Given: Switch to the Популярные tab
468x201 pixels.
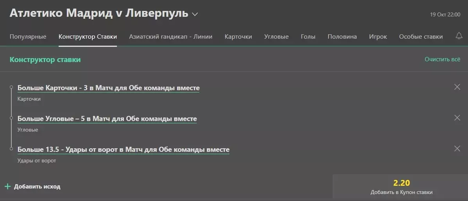Looking at the screenshot, I should 28,37.
